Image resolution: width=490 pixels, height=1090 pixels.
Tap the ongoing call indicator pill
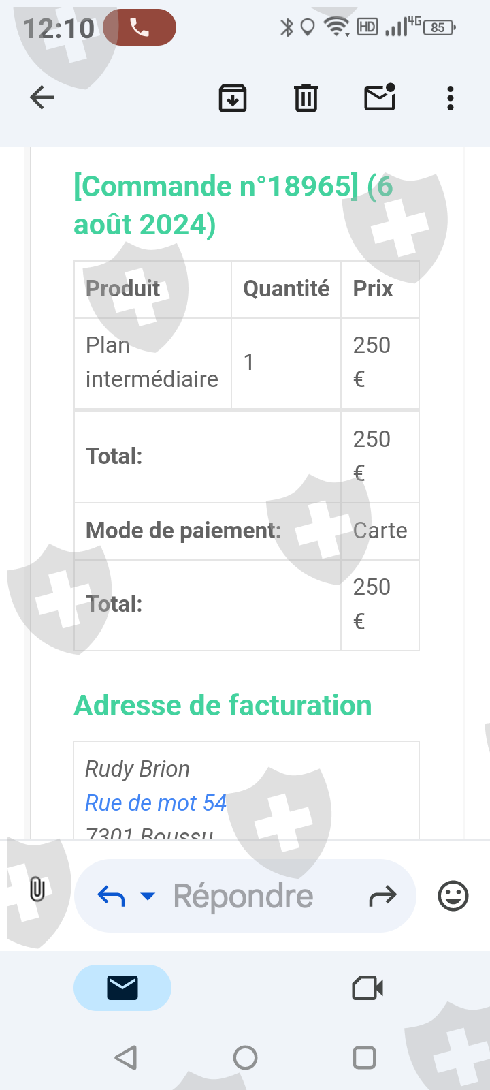(140, 28)
